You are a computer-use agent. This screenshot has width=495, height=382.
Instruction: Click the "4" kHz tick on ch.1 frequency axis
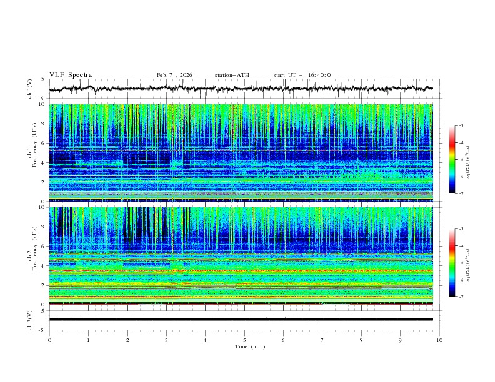click(x=44, y=163)
